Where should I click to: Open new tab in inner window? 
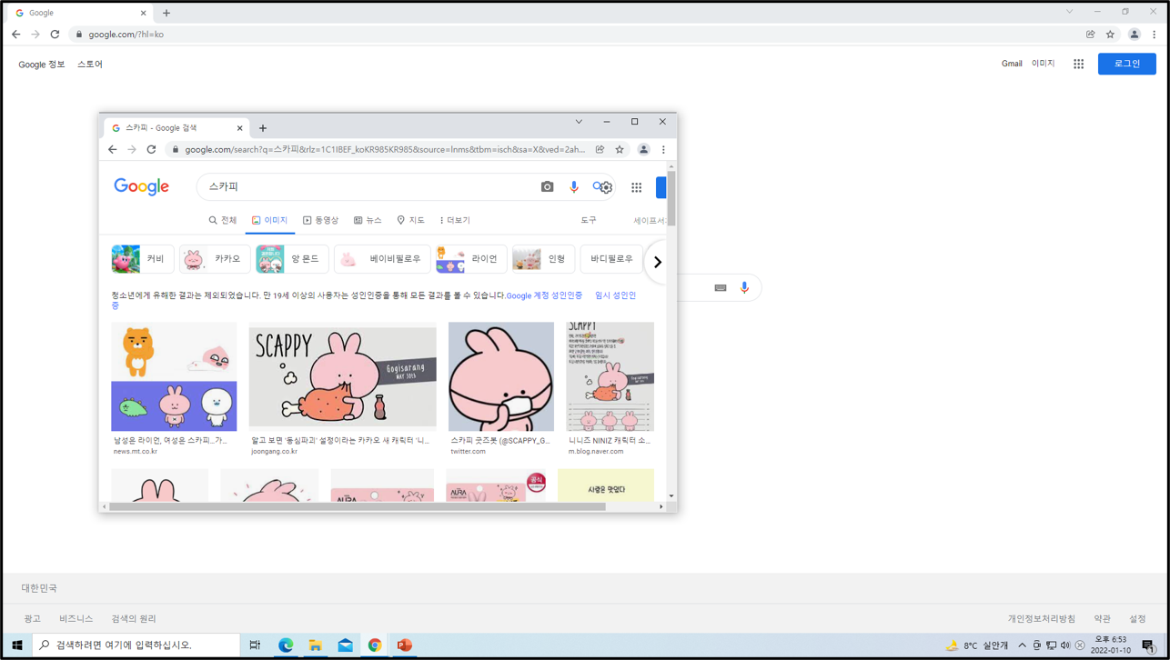tap(263, 128)
